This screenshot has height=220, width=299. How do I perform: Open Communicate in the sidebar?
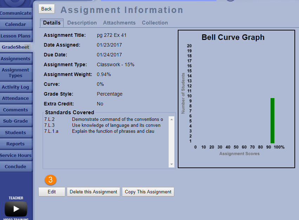pos(16,13)
